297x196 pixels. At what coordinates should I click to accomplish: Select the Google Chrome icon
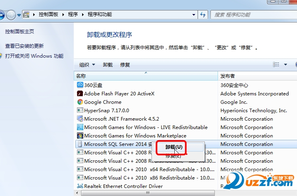[x=80, y=102]
